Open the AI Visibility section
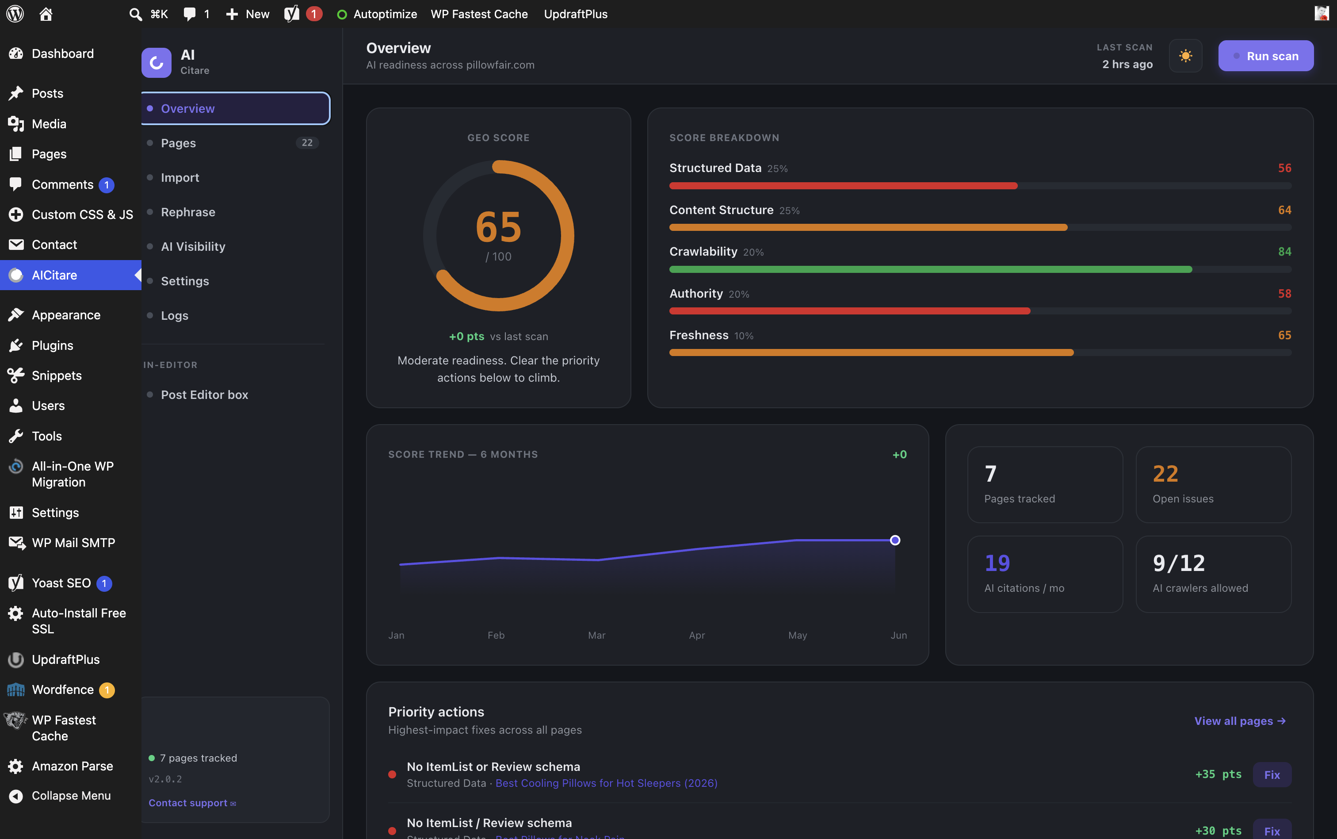 click(x=236, y=246)
